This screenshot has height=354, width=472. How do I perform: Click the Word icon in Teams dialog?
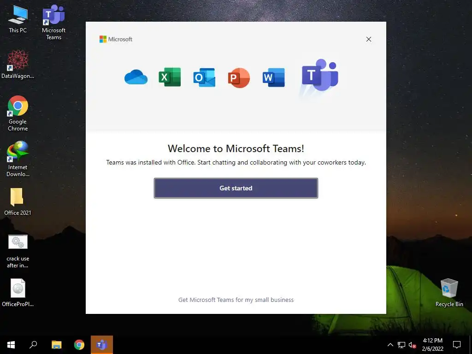click(x=274, y=77)
